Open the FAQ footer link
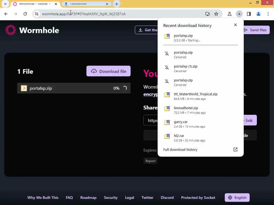 click(x=69, y=198)
